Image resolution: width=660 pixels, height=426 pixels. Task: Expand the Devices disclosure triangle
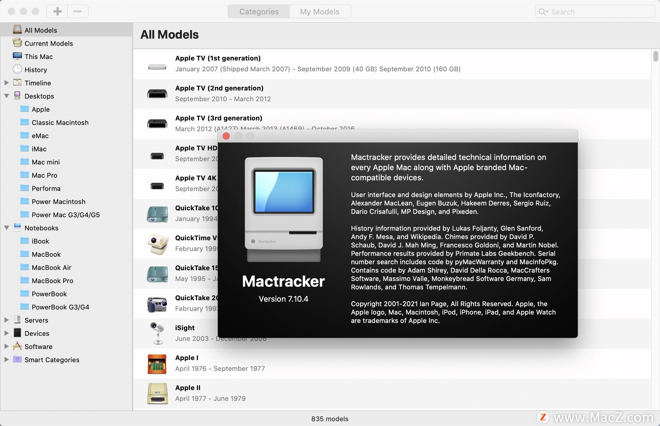[6, 333]
